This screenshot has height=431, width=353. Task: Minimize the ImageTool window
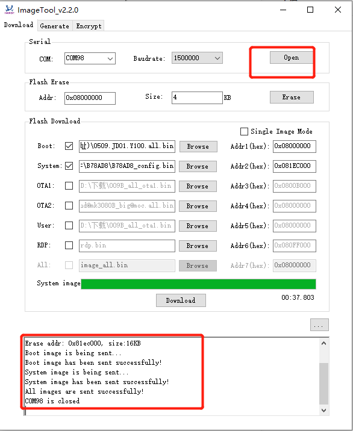283,10
